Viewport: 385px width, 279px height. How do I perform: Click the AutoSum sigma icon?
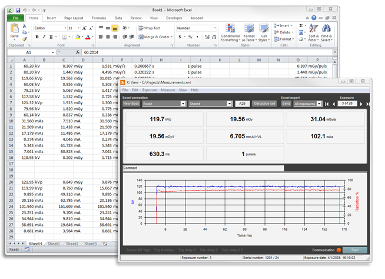[301, 25]
